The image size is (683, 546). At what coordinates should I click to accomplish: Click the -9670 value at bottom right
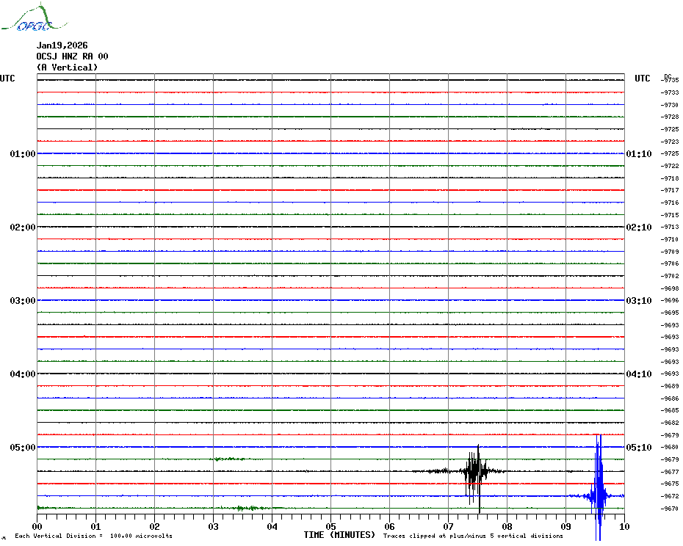click(670, 509)
